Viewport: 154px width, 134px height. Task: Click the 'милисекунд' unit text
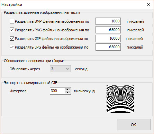(x=84, y=91)
